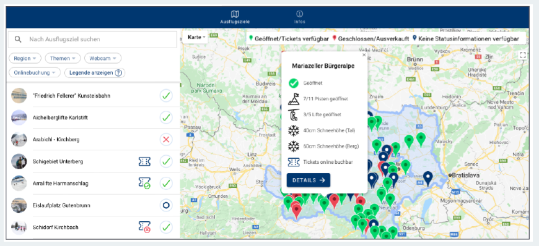
Task: Click green check status for Schigebiet Unterberg
Action: click(x=167, y=161)
